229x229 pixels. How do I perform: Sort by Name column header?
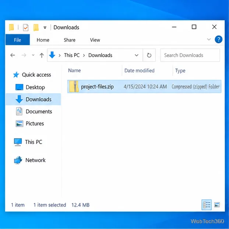pyautogui.click(x=74, y=70)
